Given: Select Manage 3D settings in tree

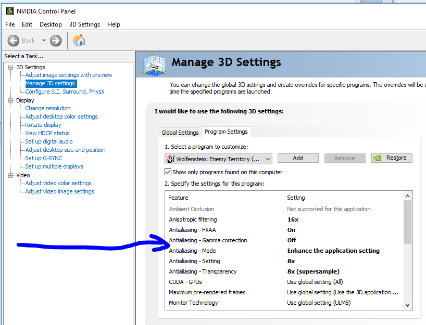Looking at the screenshot, I should tap(50, 83).
